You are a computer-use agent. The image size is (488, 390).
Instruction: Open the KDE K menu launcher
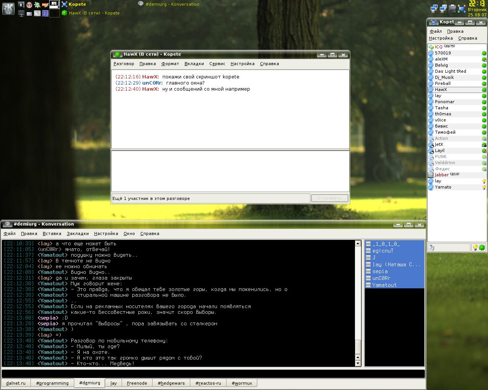point(8,8)
